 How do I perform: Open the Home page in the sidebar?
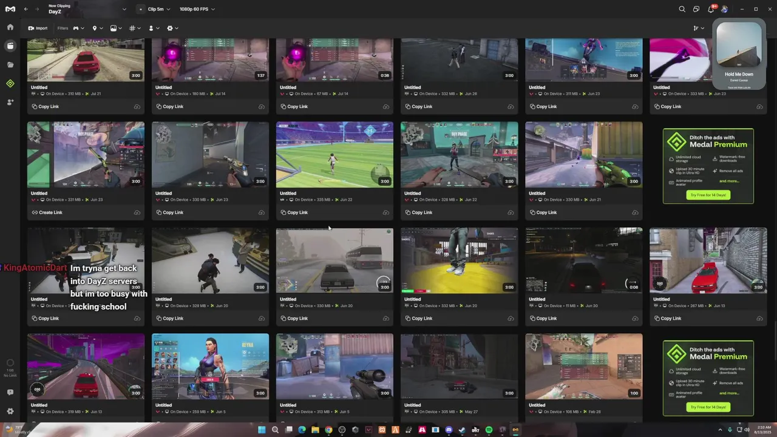click(10, 27)
